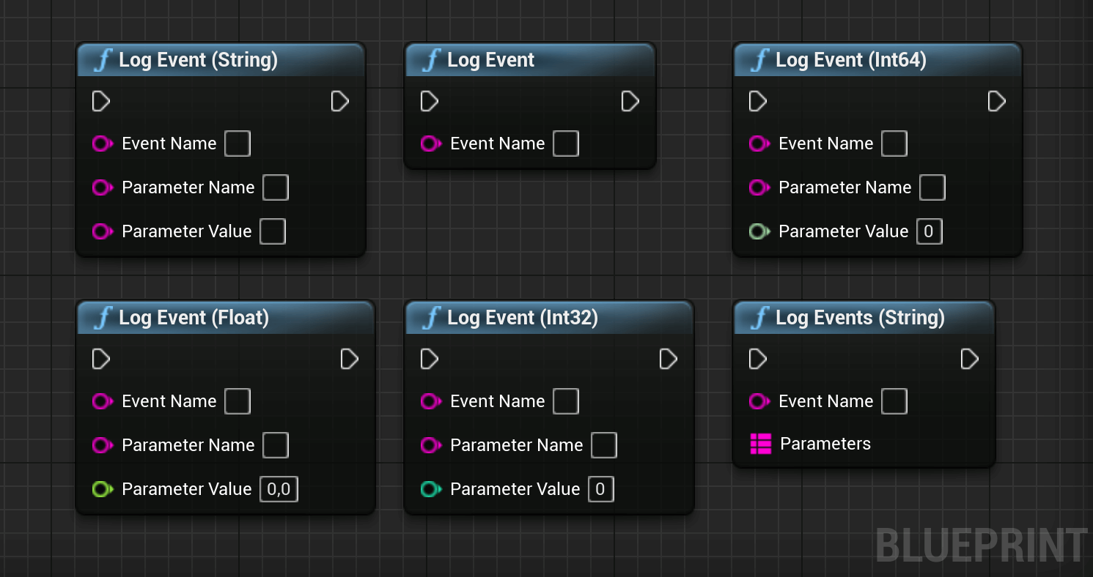Image resolution: width=1093 pixels, height=577 pixels.
Task: Click input exec pin on Log Event (String)
Action: click(101, 101)
